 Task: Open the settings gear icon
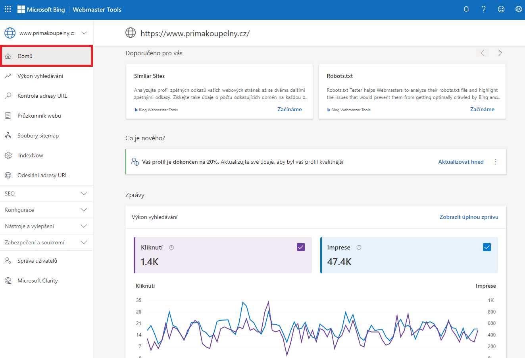click(x=518, y=9)
